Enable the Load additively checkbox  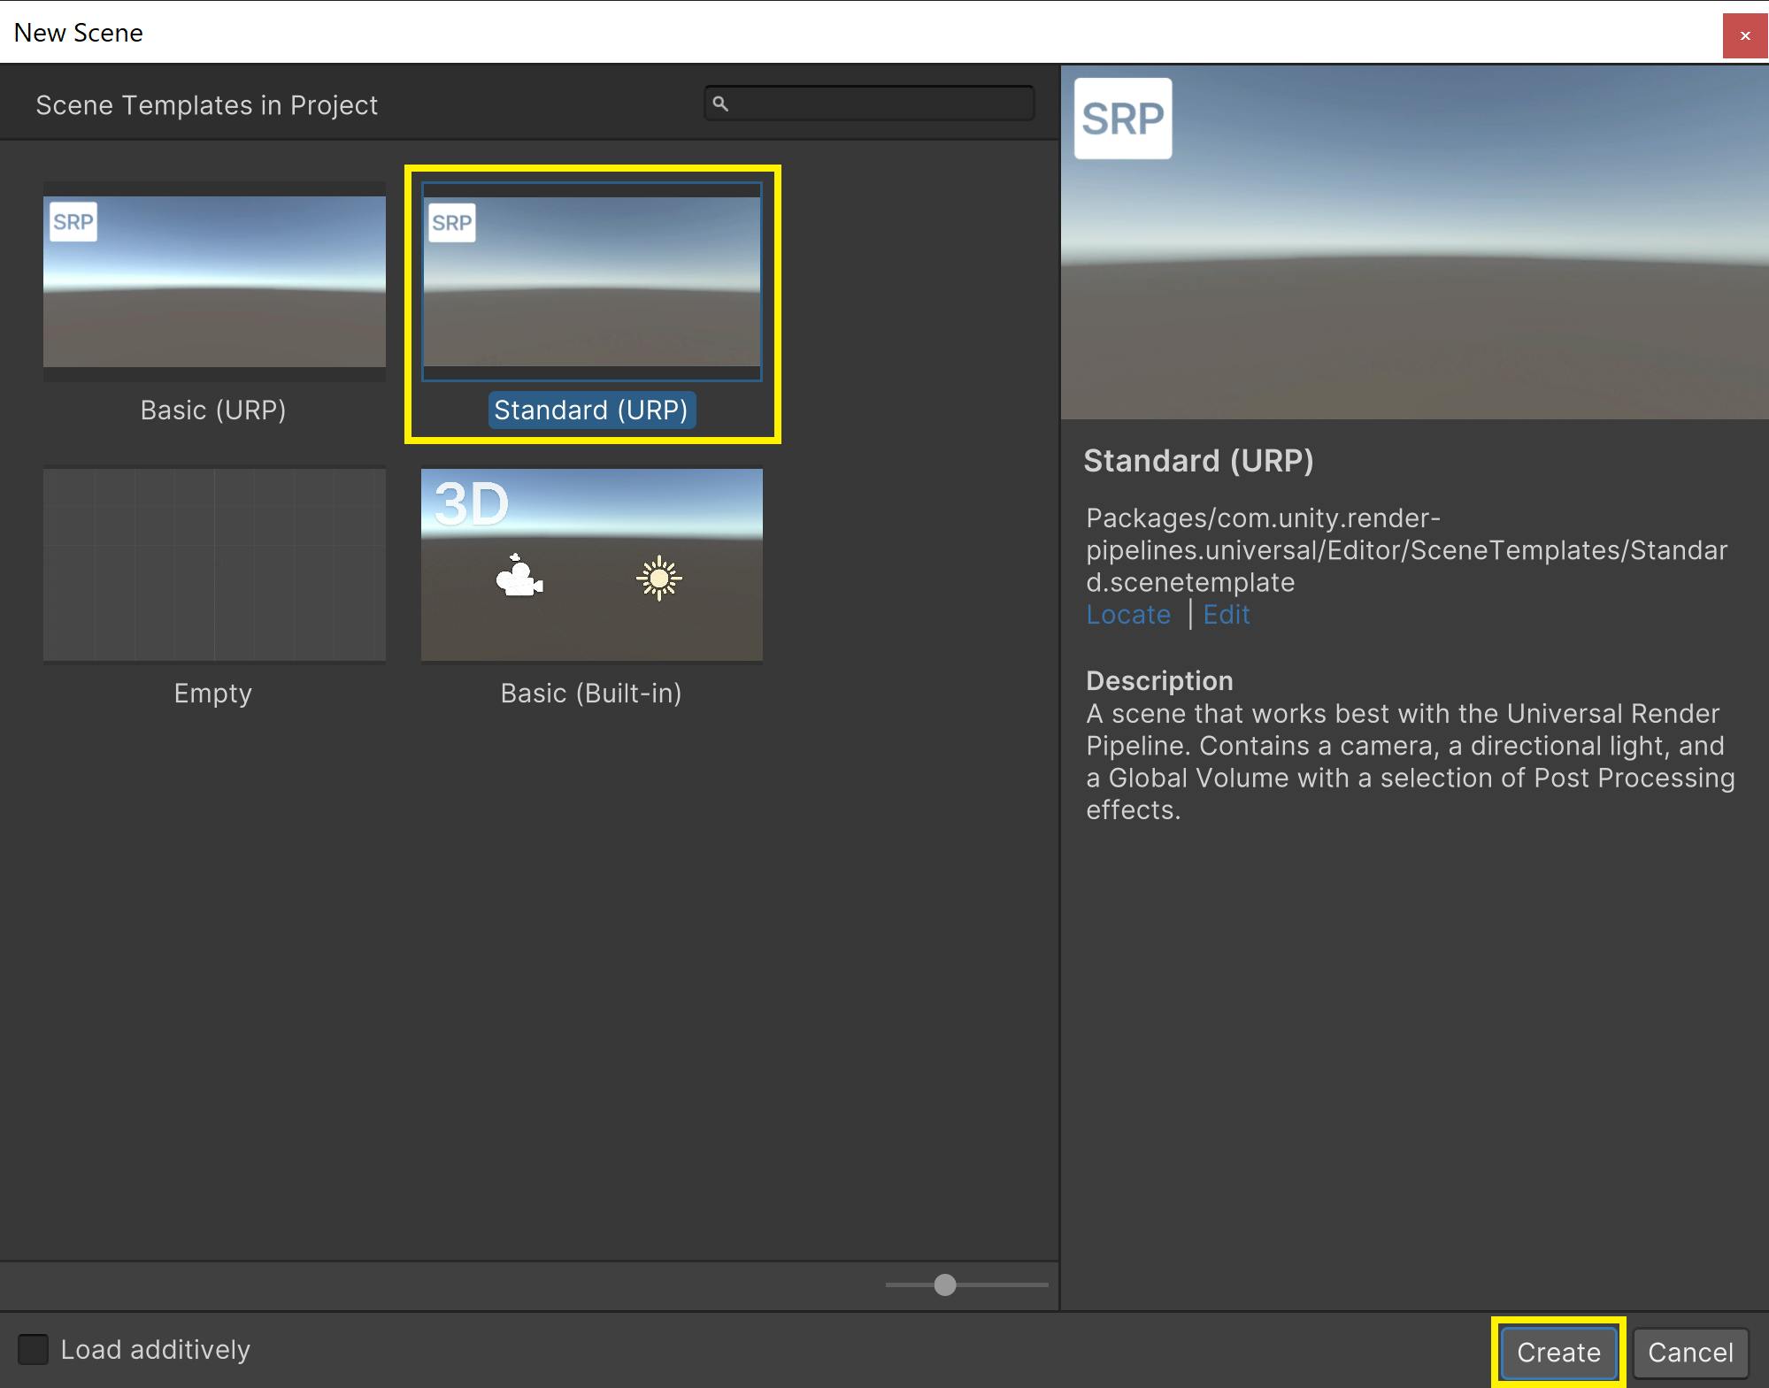34,1349
